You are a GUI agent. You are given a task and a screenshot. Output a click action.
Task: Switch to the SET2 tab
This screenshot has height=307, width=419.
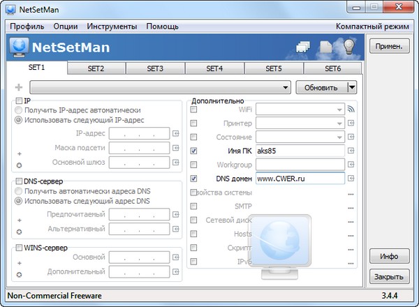pos(96,68)
